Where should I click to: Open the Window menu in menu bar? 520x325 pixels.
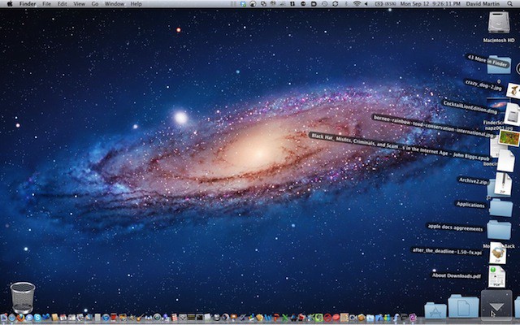click(x=115, y=4)
